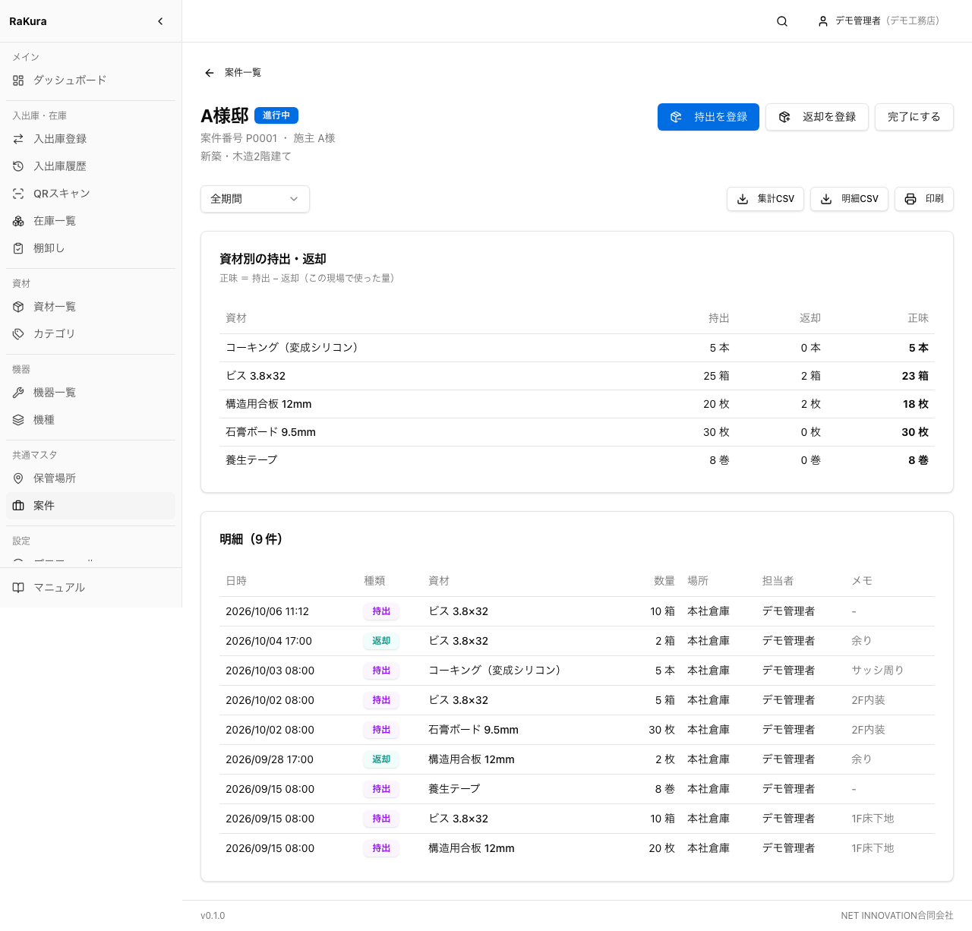Click the RaKura logo text
This screenshot has width=972, height=931.
point(28,21)
